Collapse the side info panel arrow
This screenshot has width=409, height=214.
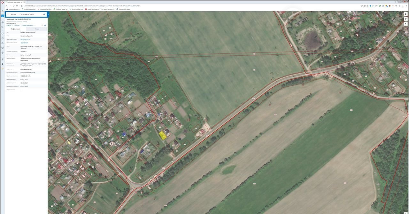point(48,14)
